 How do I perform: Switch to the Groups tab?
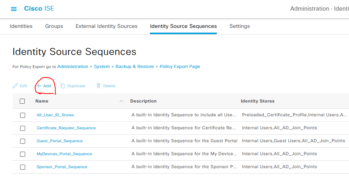(x=54, y=26)
